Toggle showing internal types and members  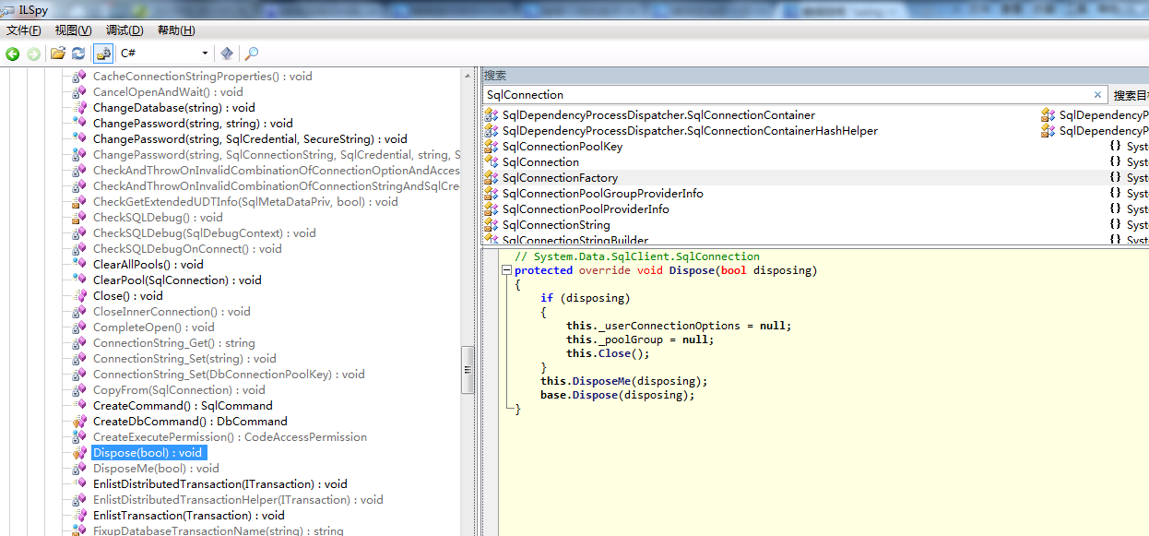[103, 54]
